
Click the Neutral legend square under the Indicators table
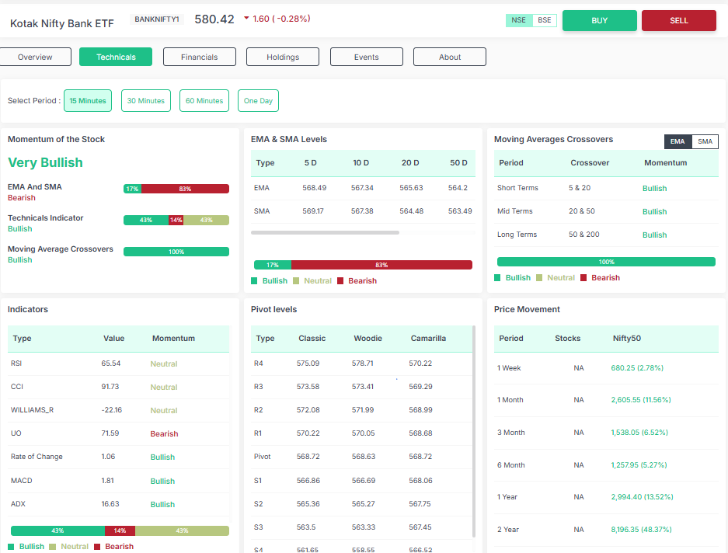pyautogui.click(x=53, y=547)
